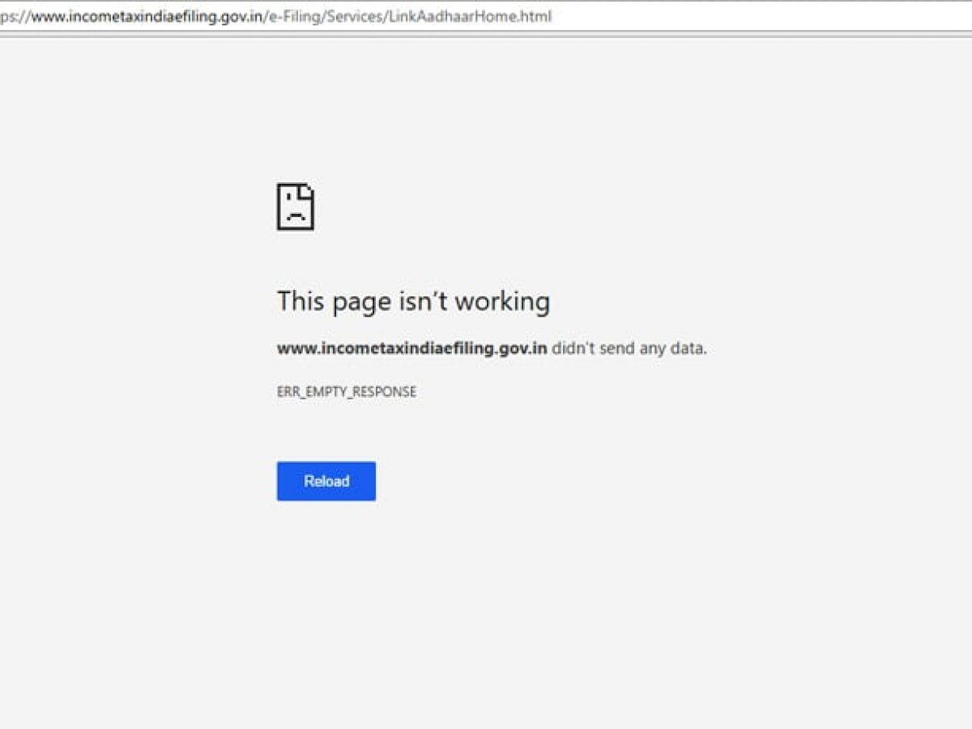Click the word "data." in the error message
The width and height of the screenshot is (972, 729).
point(688,349)
